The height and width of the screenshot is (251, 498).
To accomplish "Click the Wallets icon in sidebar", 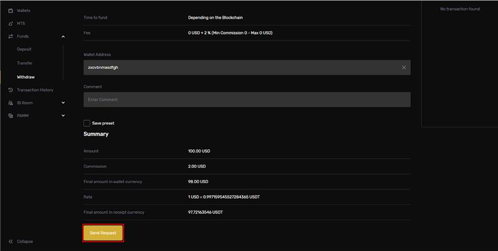I will pyautogui.click(x=11, y=11).
